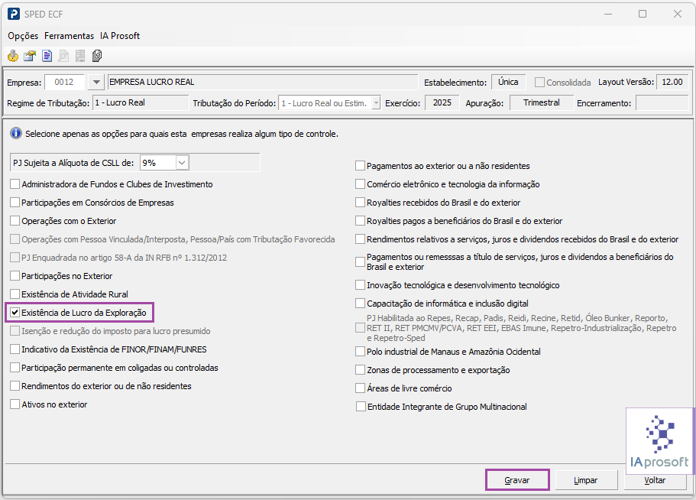This screenshot has height=500, width=696.
Task: Check Áreas de livre comércio
Action: pos(360,388)
